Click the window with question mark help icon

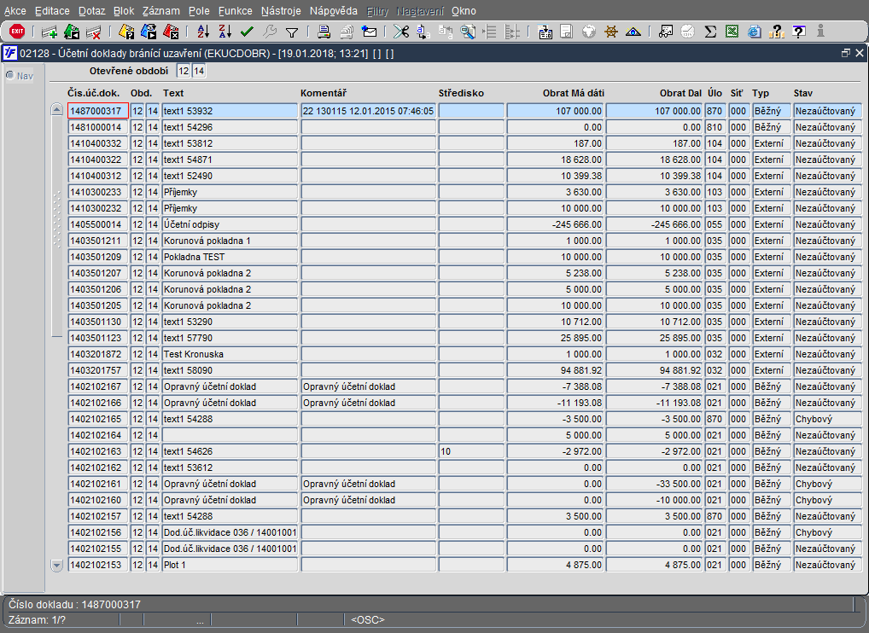pyautogui.click(x=799, y=32)
